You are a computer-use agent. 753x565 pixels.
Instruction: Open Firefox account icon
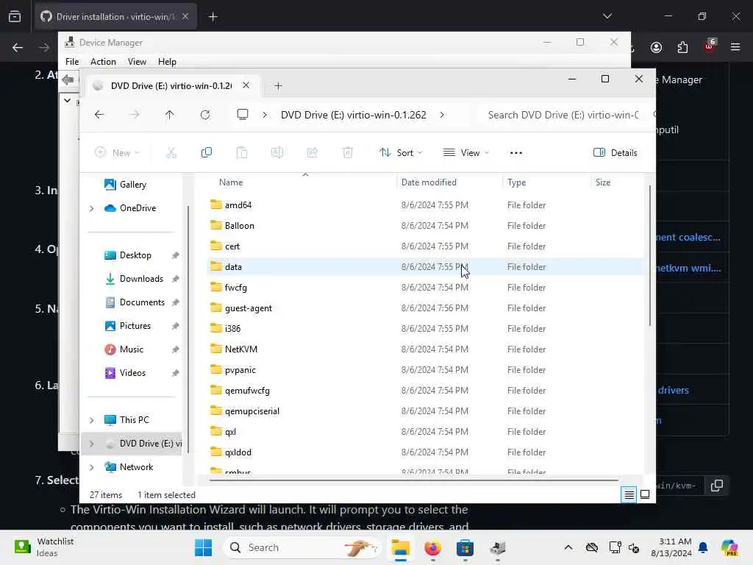pyautogui.click(x=656, y=47)
